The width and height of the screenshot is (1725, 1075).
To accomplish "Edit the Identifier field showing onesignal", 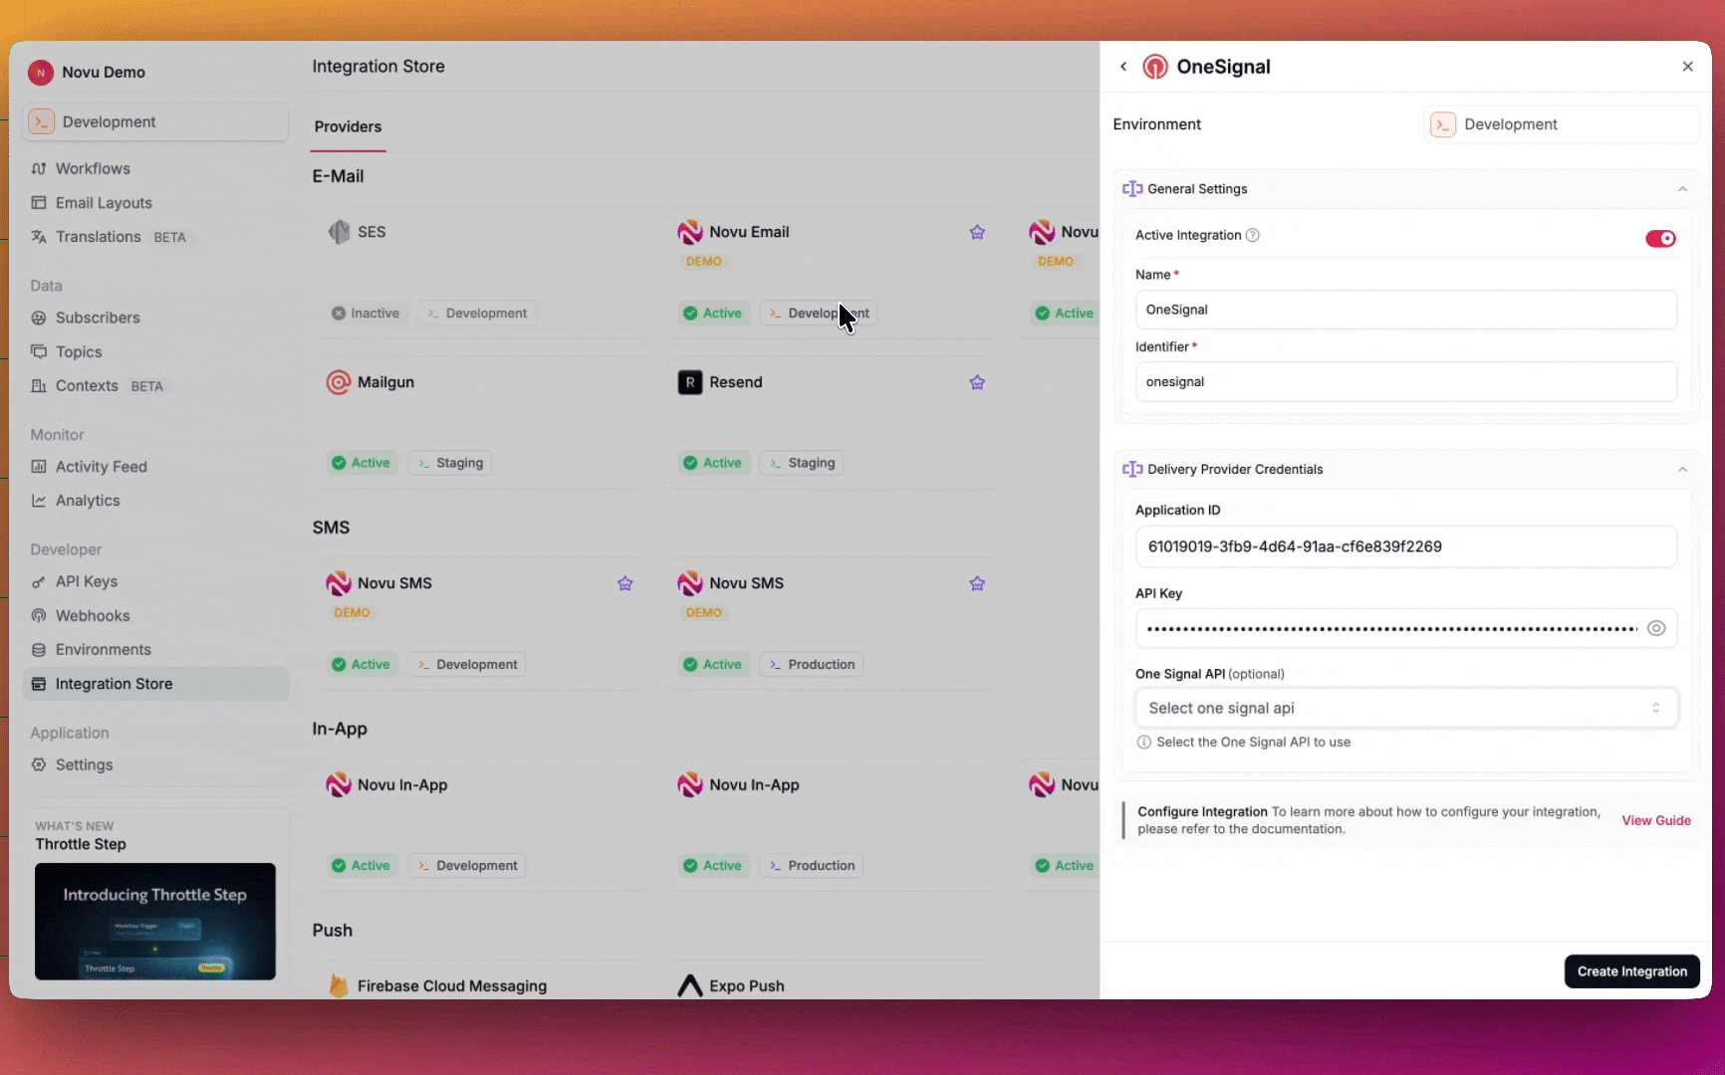I will (1404, 381).
